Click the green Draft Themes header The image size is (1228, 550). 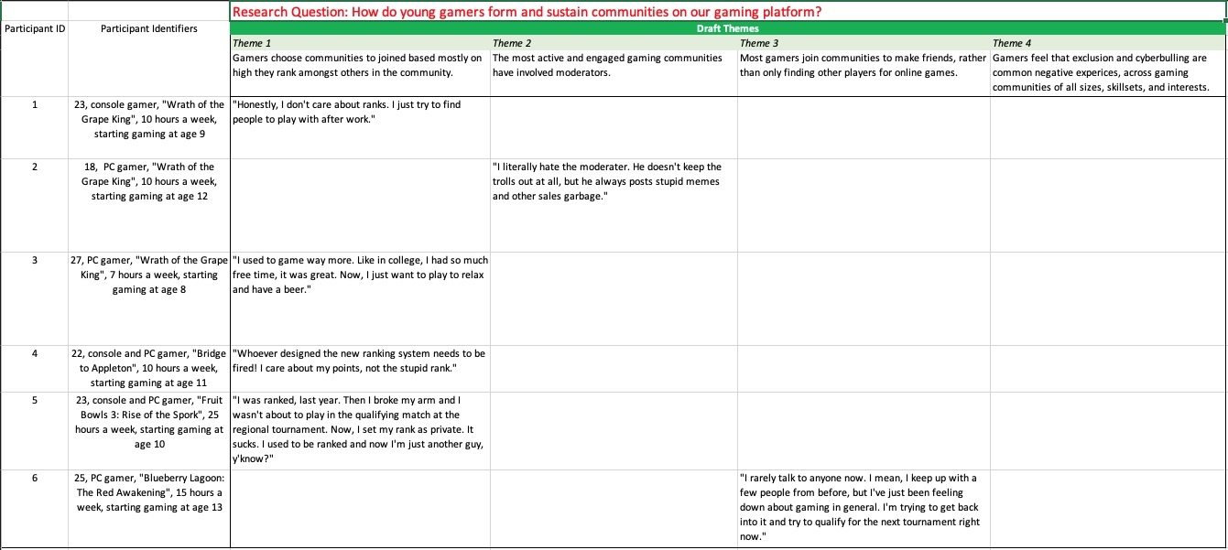pyautogui.click(x=728, y=28)
